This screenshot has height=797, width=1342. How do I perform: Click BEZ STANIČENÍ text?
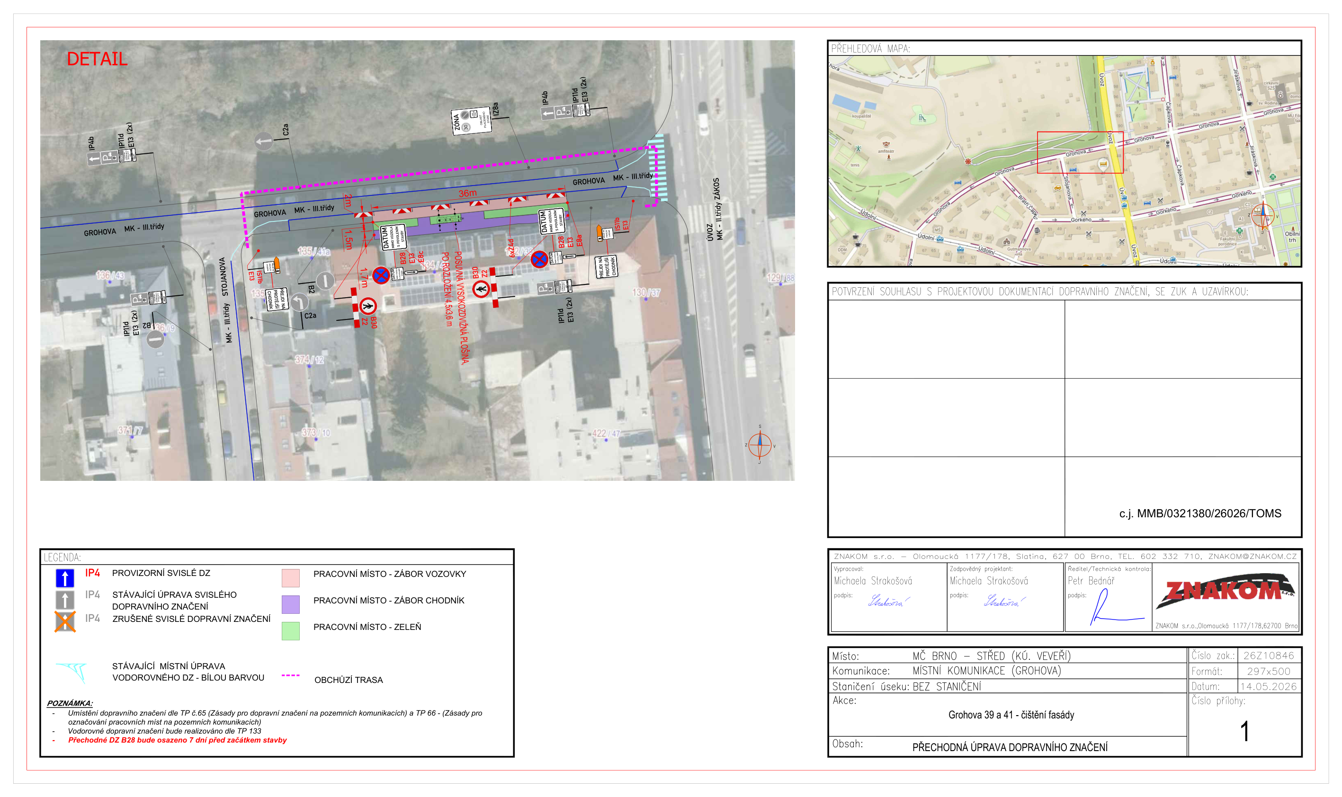[947, 686]
